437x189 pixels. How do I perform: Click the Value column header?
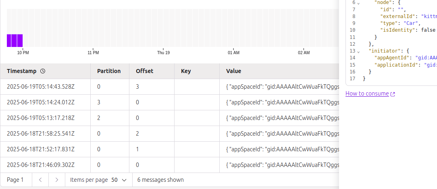point(233,71)
